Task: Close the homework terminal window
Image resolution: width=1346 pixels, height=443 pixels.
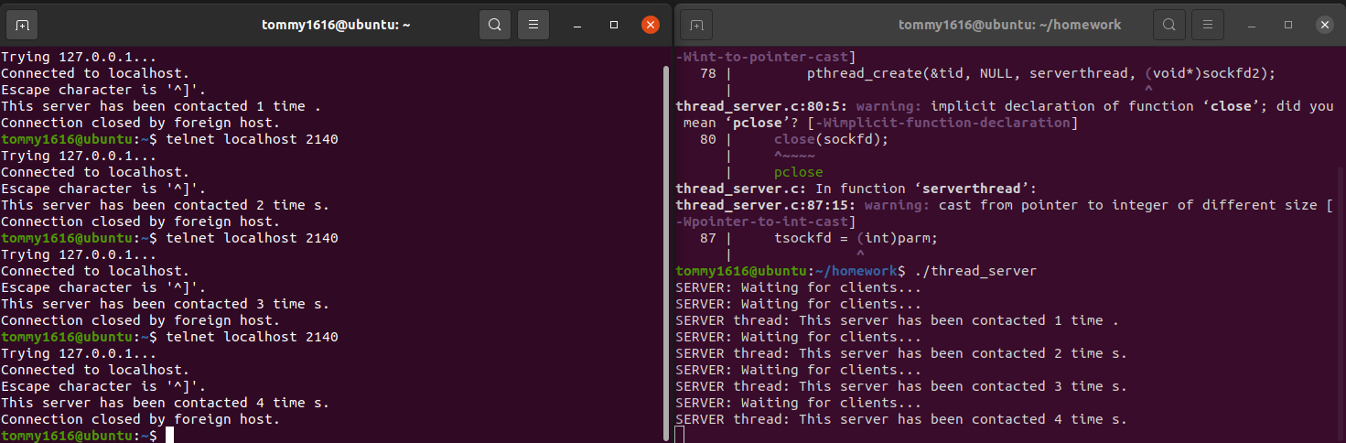Action: point(1325,25)
